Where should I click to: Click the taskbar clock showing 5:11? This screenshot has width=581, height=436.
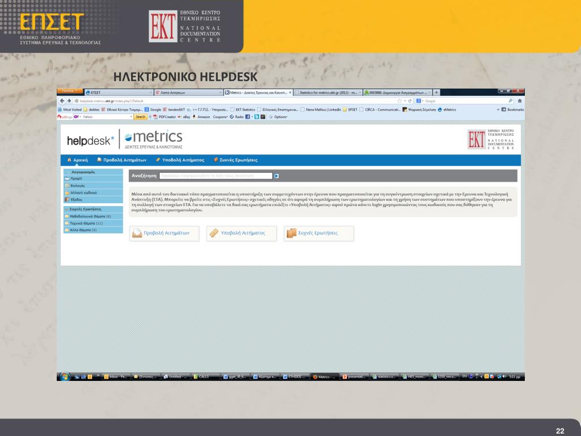(515, 377)
